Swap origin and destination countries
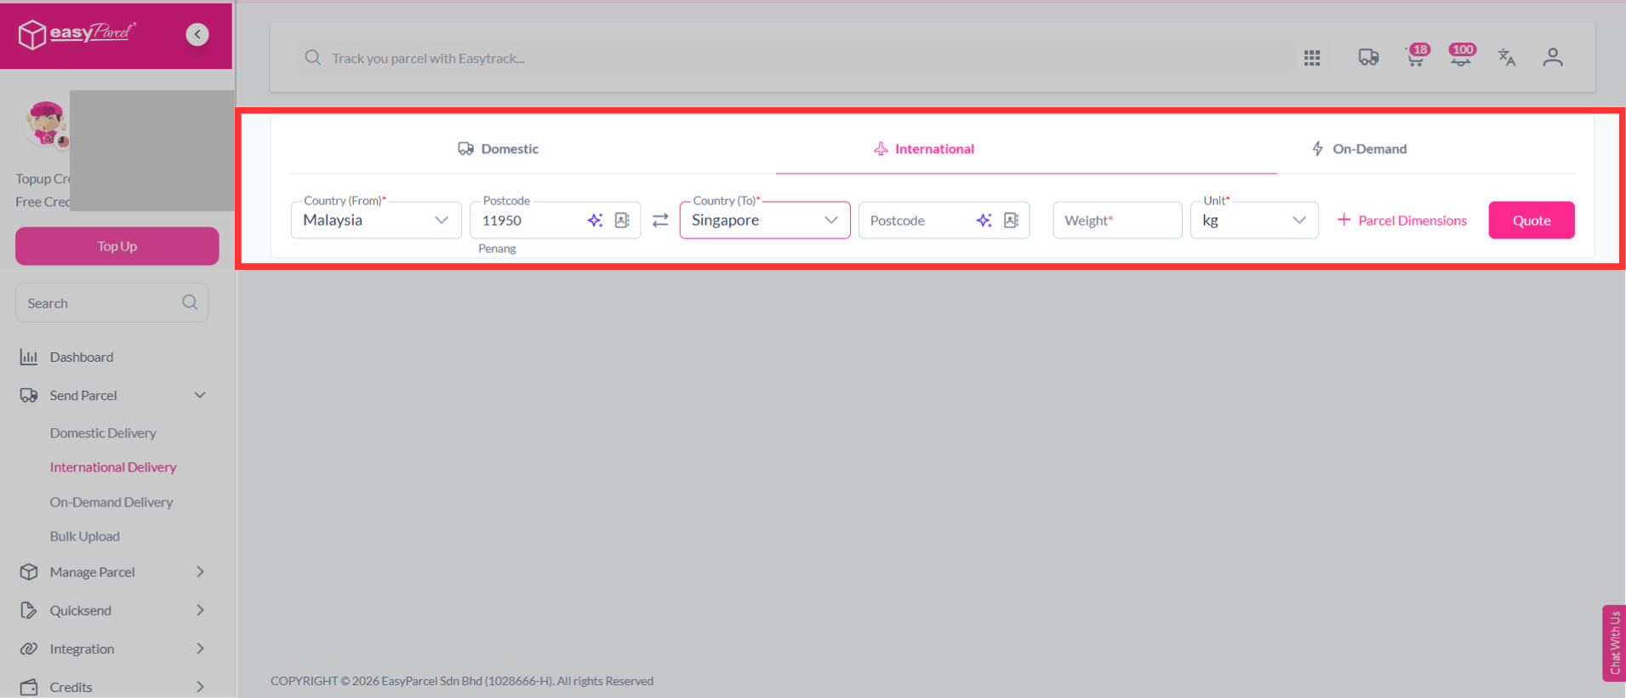1626x698 pixels. (x=660, y=220)
